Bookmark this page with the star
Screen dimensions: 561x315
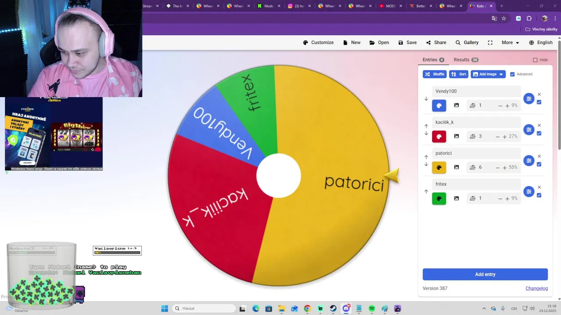coord(504,18)
